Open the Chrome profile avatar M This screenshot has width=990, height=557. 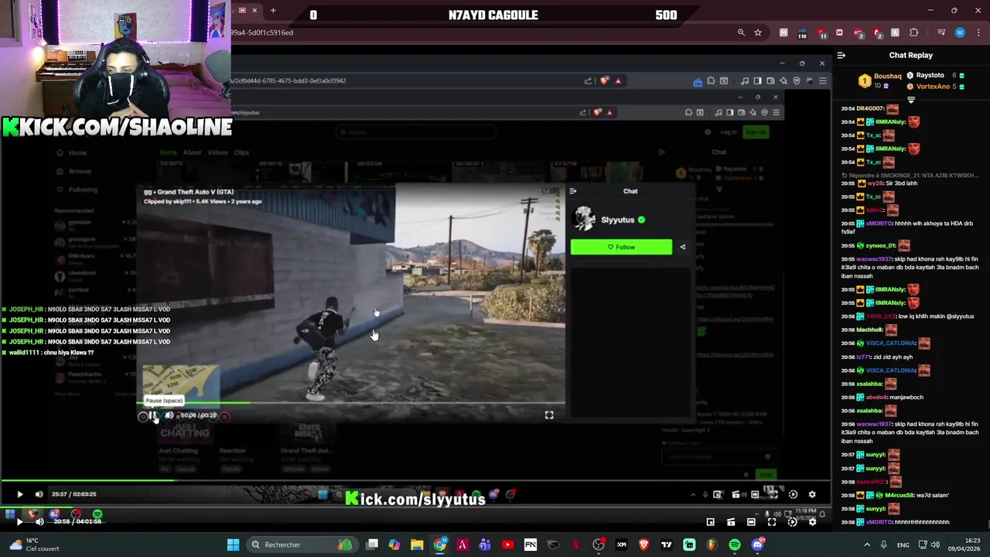click(960, 32)
